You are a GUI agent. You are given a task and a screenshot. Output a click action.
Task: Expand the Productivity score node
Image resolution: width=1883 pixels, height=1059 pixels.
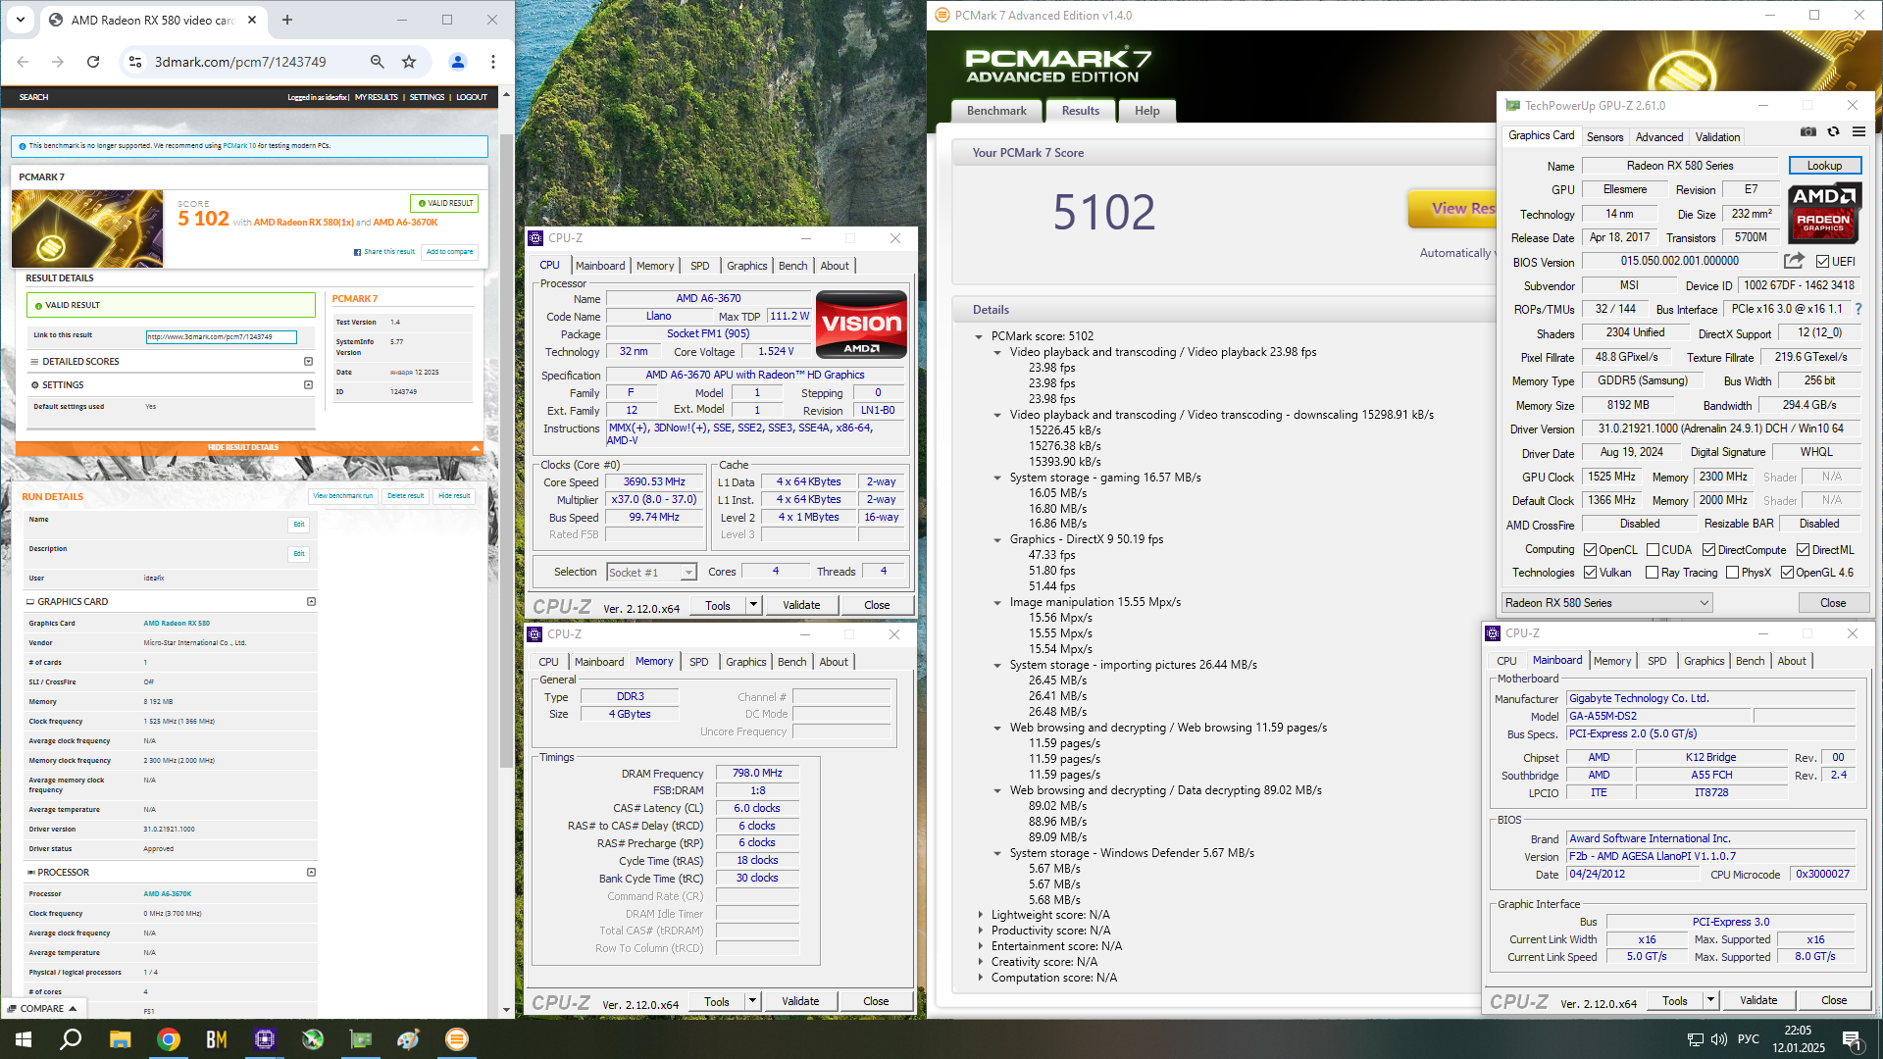(x=980, y=931)
